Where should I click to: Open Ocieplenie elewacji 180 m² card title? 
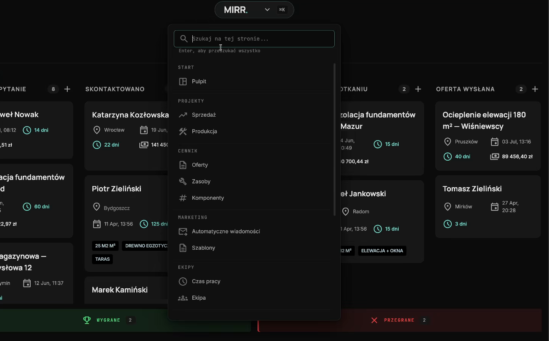[484, 120]
